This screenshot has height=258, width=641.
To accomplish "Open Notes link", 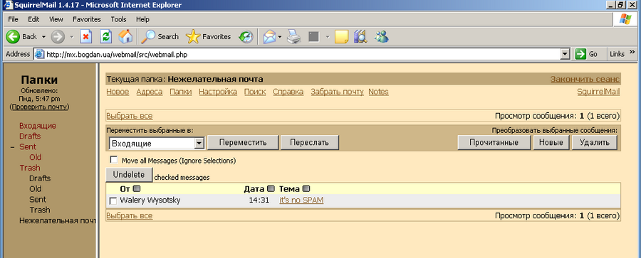I will [x=379, y=92].
